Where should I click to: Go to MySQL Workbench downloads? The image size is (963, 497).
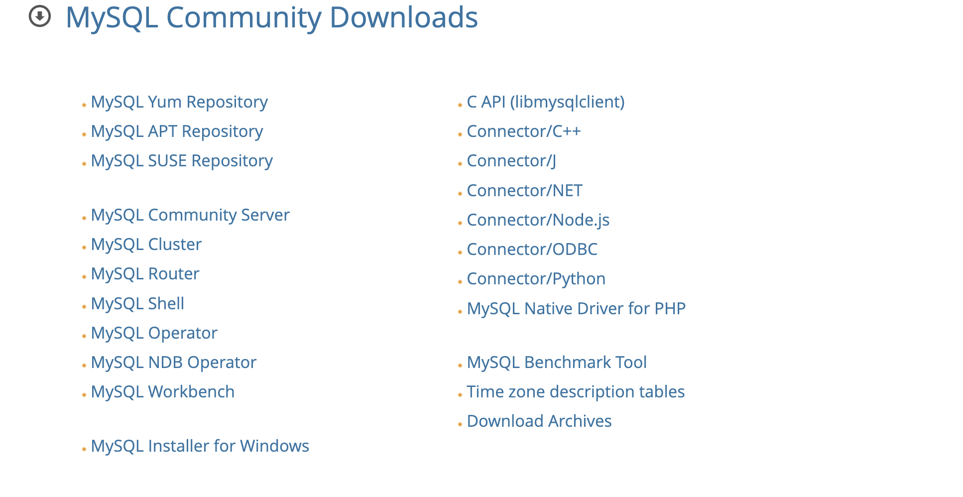tap(163, 392)
